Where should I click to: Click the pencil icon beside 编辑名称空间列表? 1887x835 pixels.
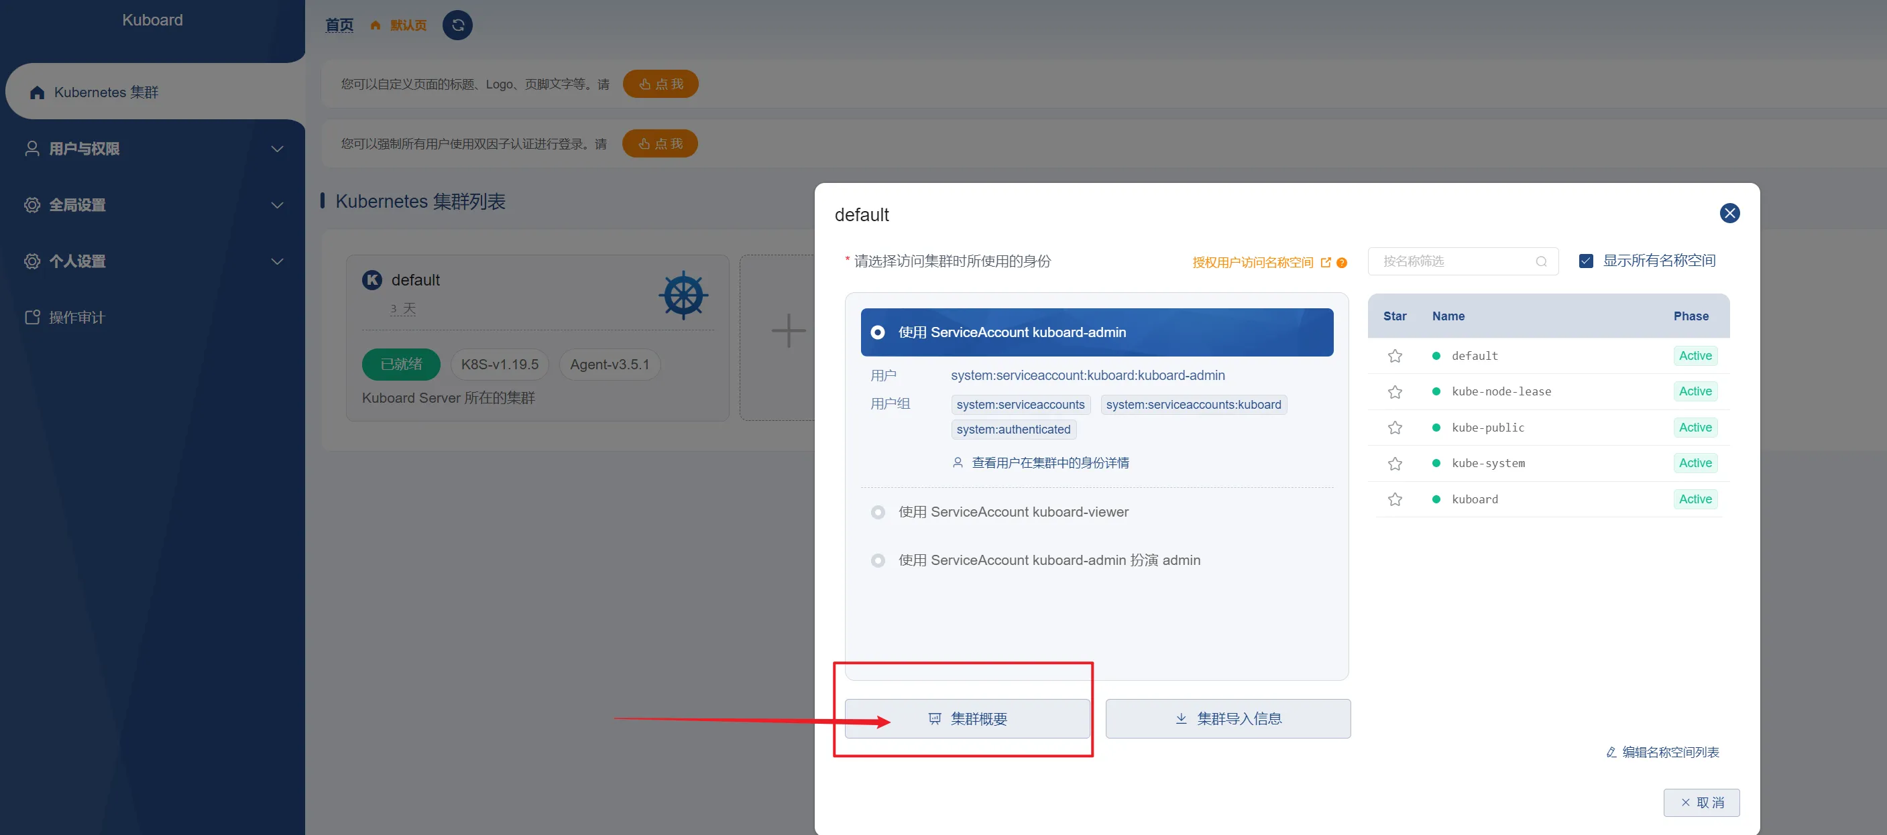1611,753
